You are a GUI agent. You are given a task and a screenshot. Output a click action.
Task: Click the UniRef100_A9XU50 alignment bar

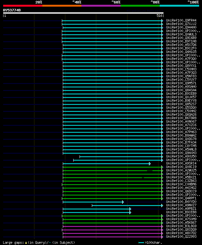[122, 157]
